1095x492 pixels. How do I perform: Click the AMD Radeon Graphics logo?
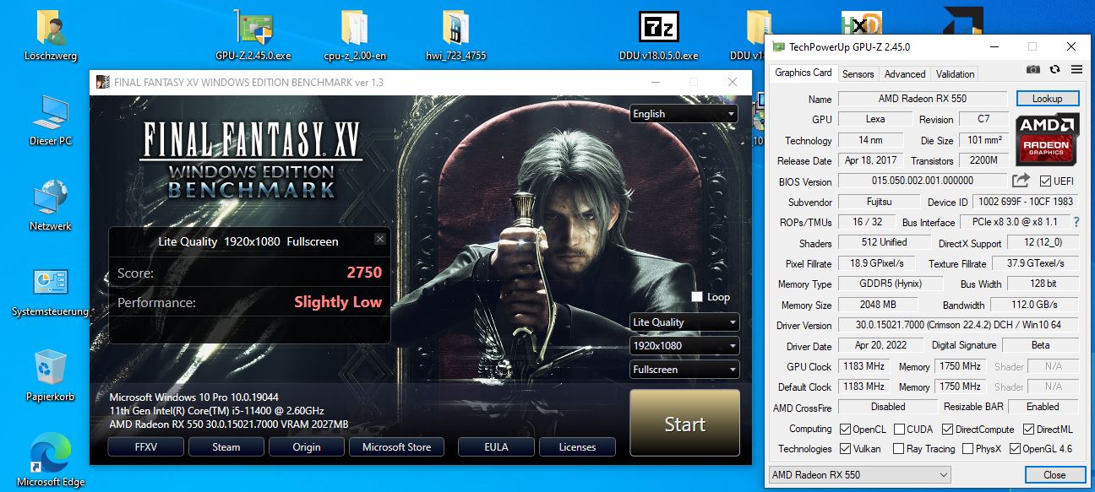1047,140
